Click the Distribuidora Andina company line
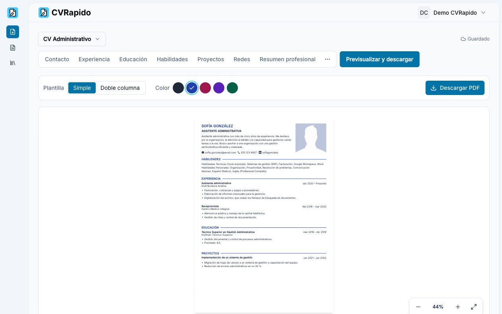 [214, 186]
